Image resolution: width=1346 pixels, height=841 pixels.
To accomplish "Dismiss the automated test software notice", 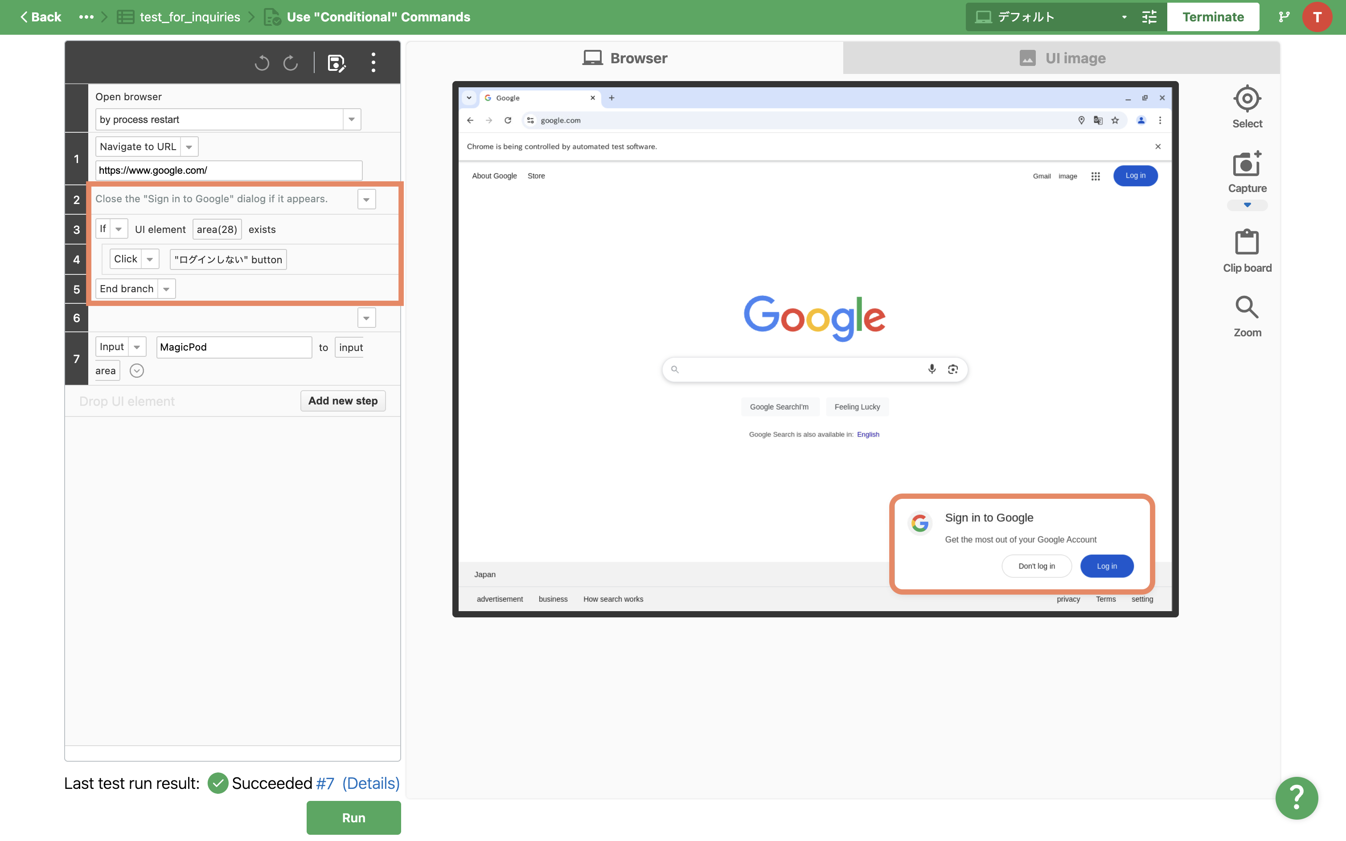I will point(1157,146).
